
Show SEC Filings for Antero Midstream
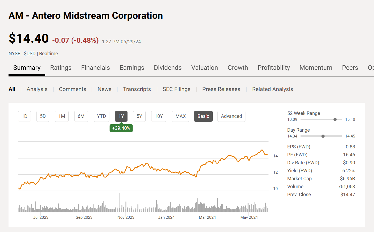point(176,89)
